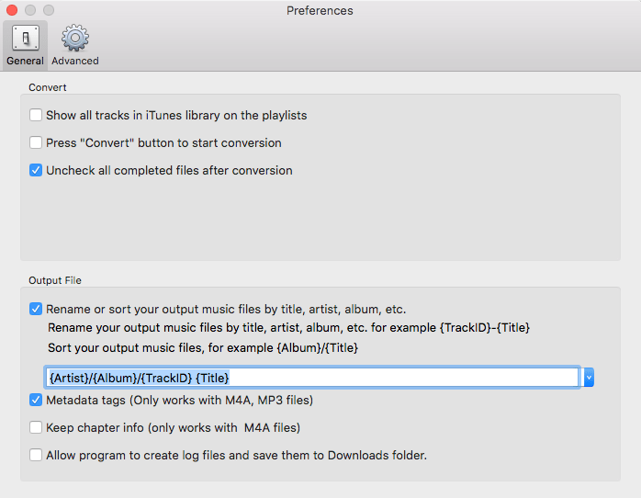This screenshot has height=498, width=641.
Task: Switch to the General tab label
Action: pos(25,61)
